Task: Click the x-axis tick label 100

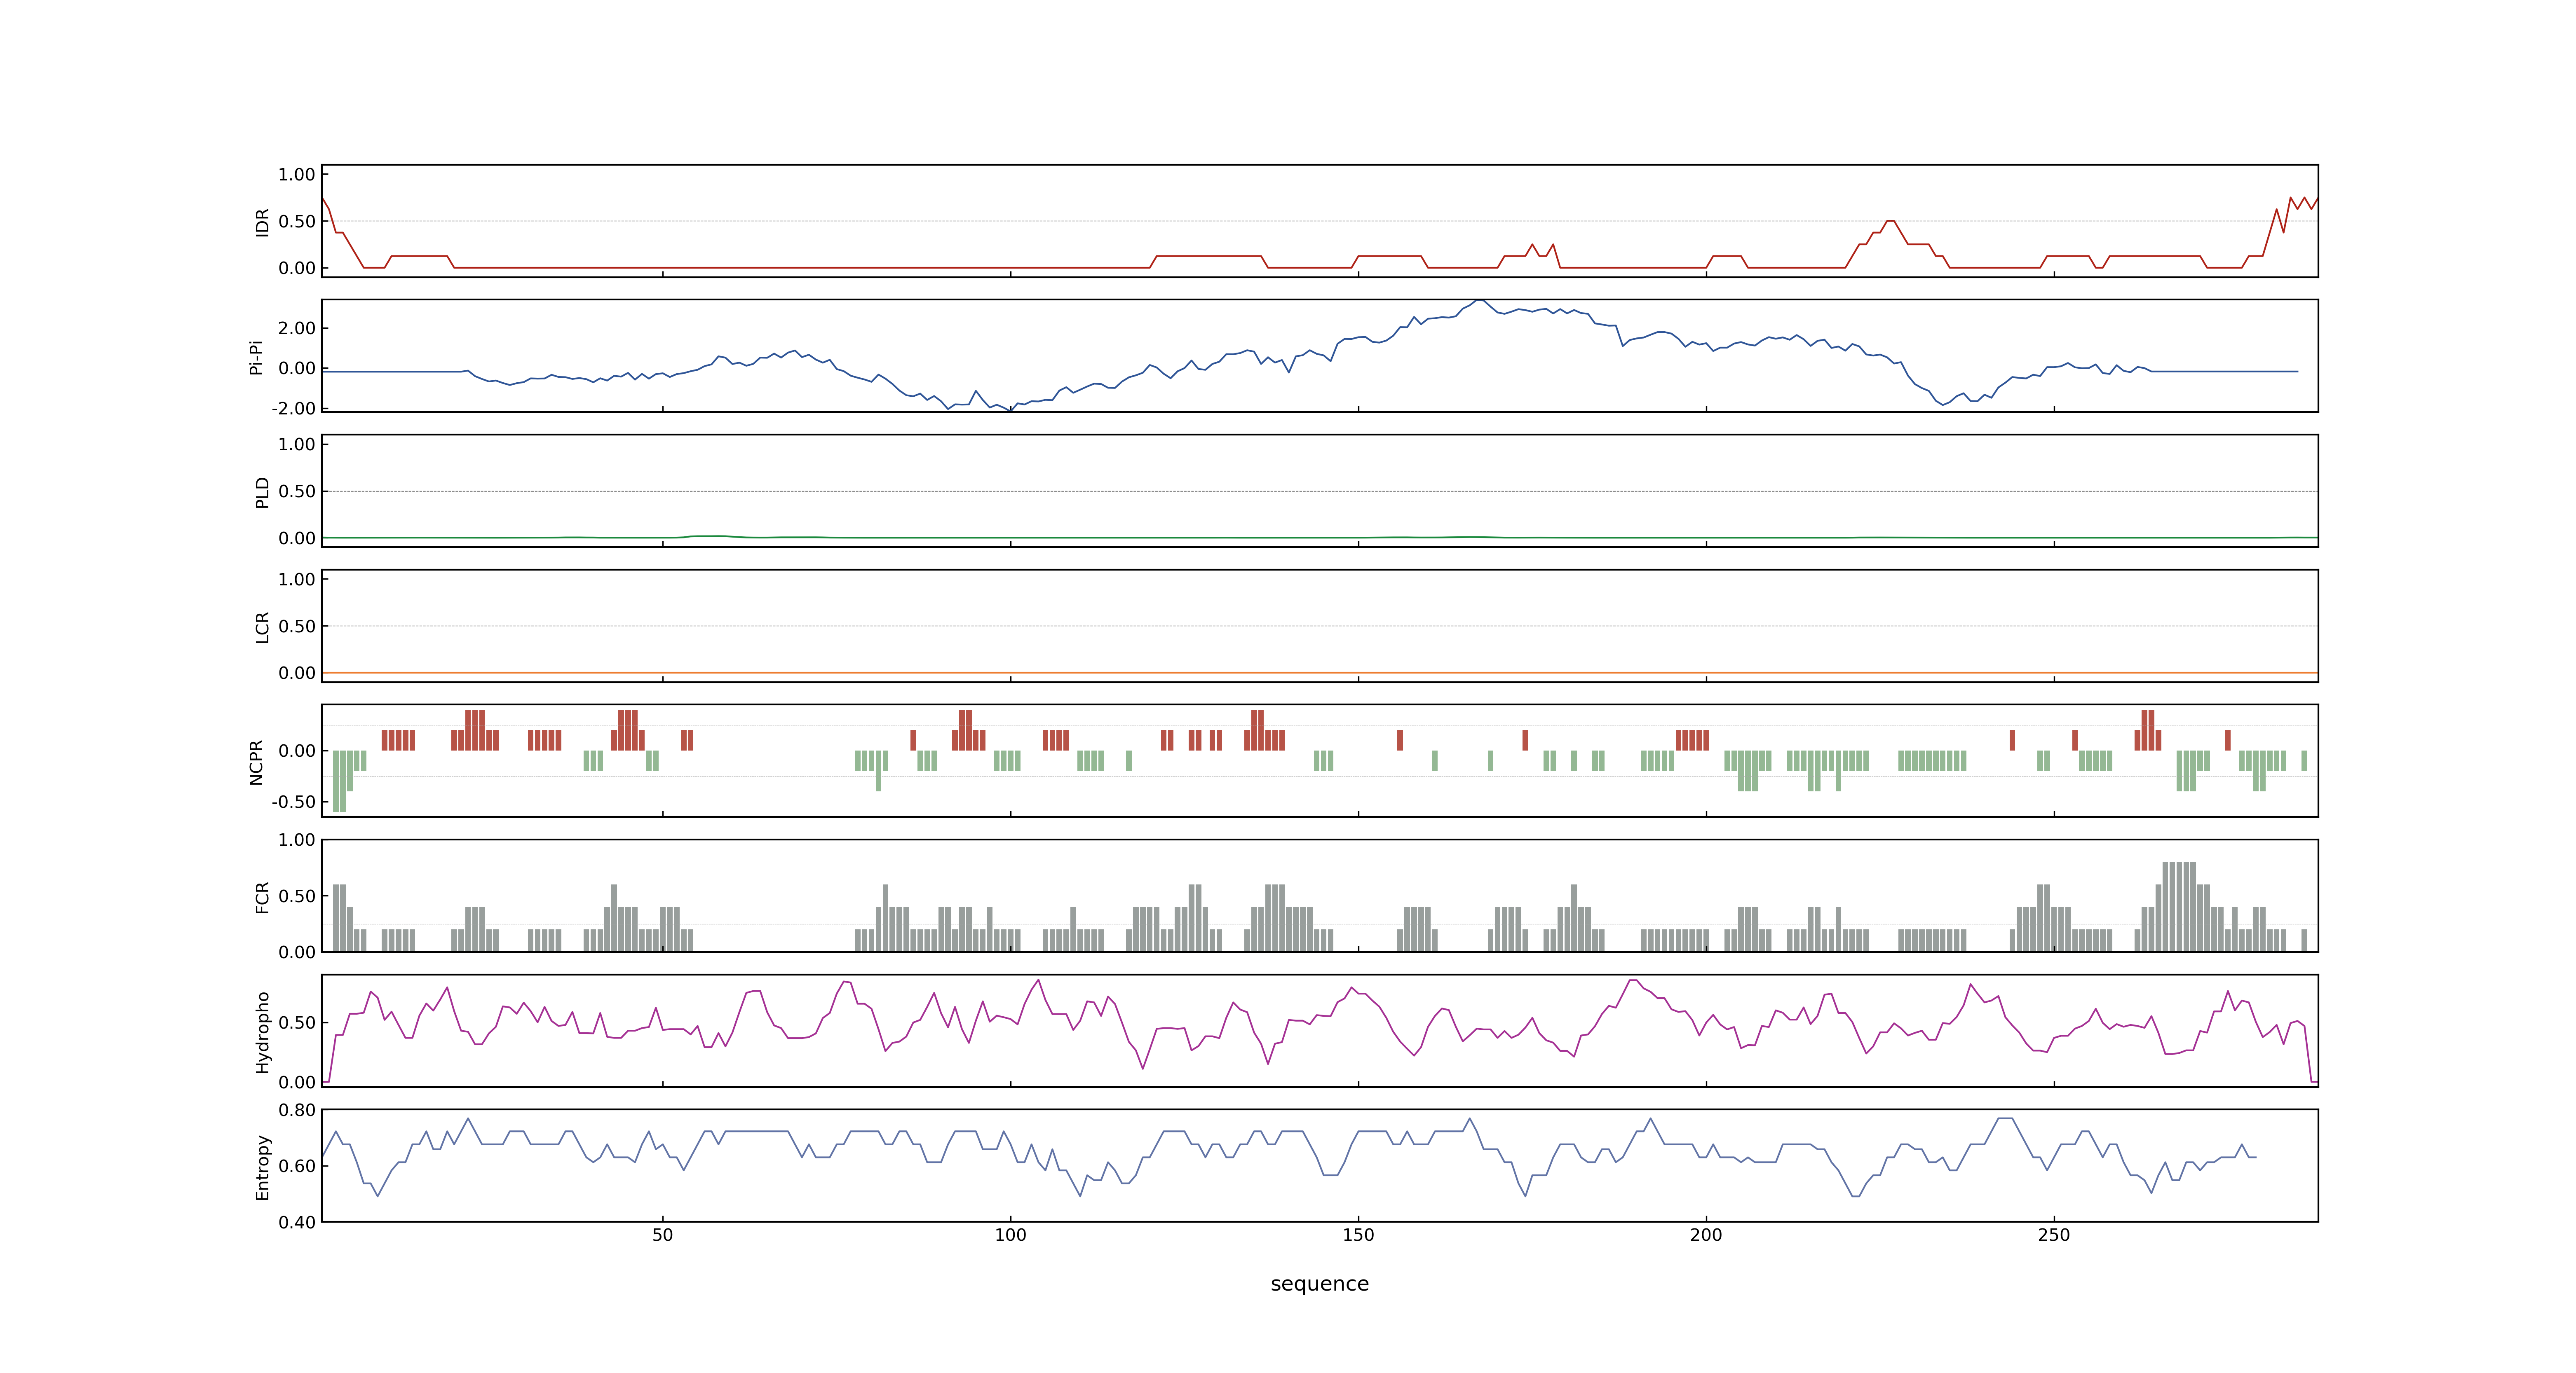Action: click(x=1010, y=1235)
